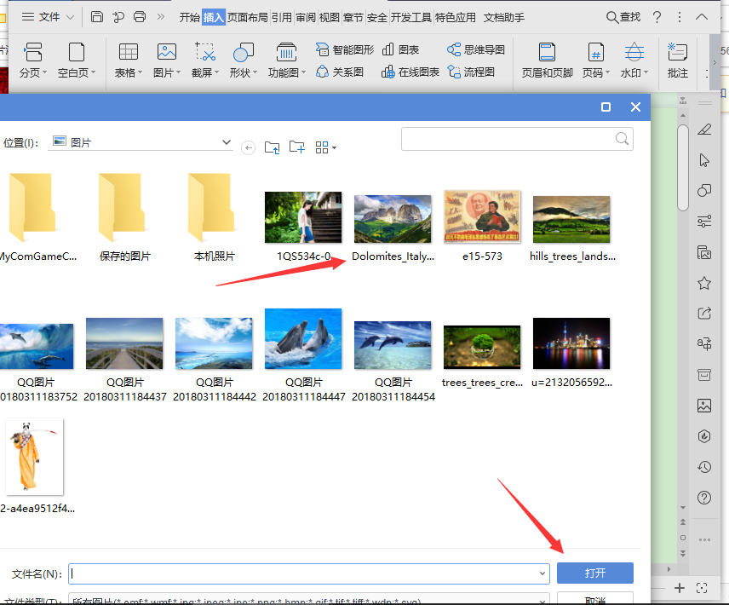Image resolution: width=729 pixels, height=605 pixels.
Task: Click the 取消 cancel button
Action: tap(595, 599)
